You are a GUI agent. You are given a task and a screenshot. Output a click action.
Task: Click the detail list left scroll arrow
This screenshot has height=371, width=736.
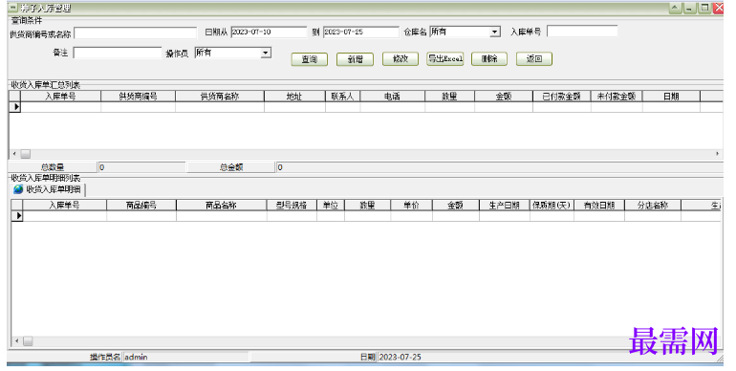pos(17,341)
